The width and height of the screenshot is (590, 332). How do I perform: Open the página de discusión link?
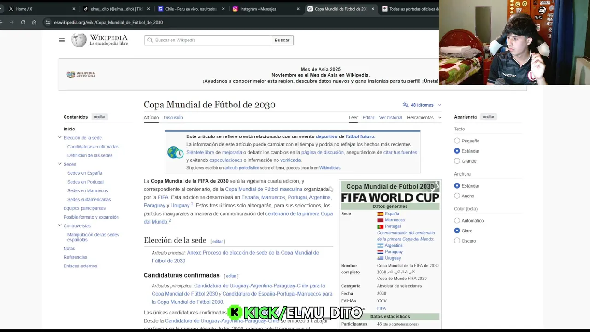(x=322, y=152)
